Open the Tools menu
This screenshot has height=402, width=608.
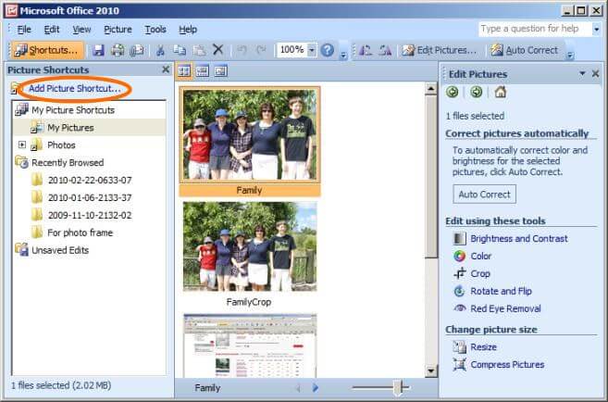tap(155, 30)
